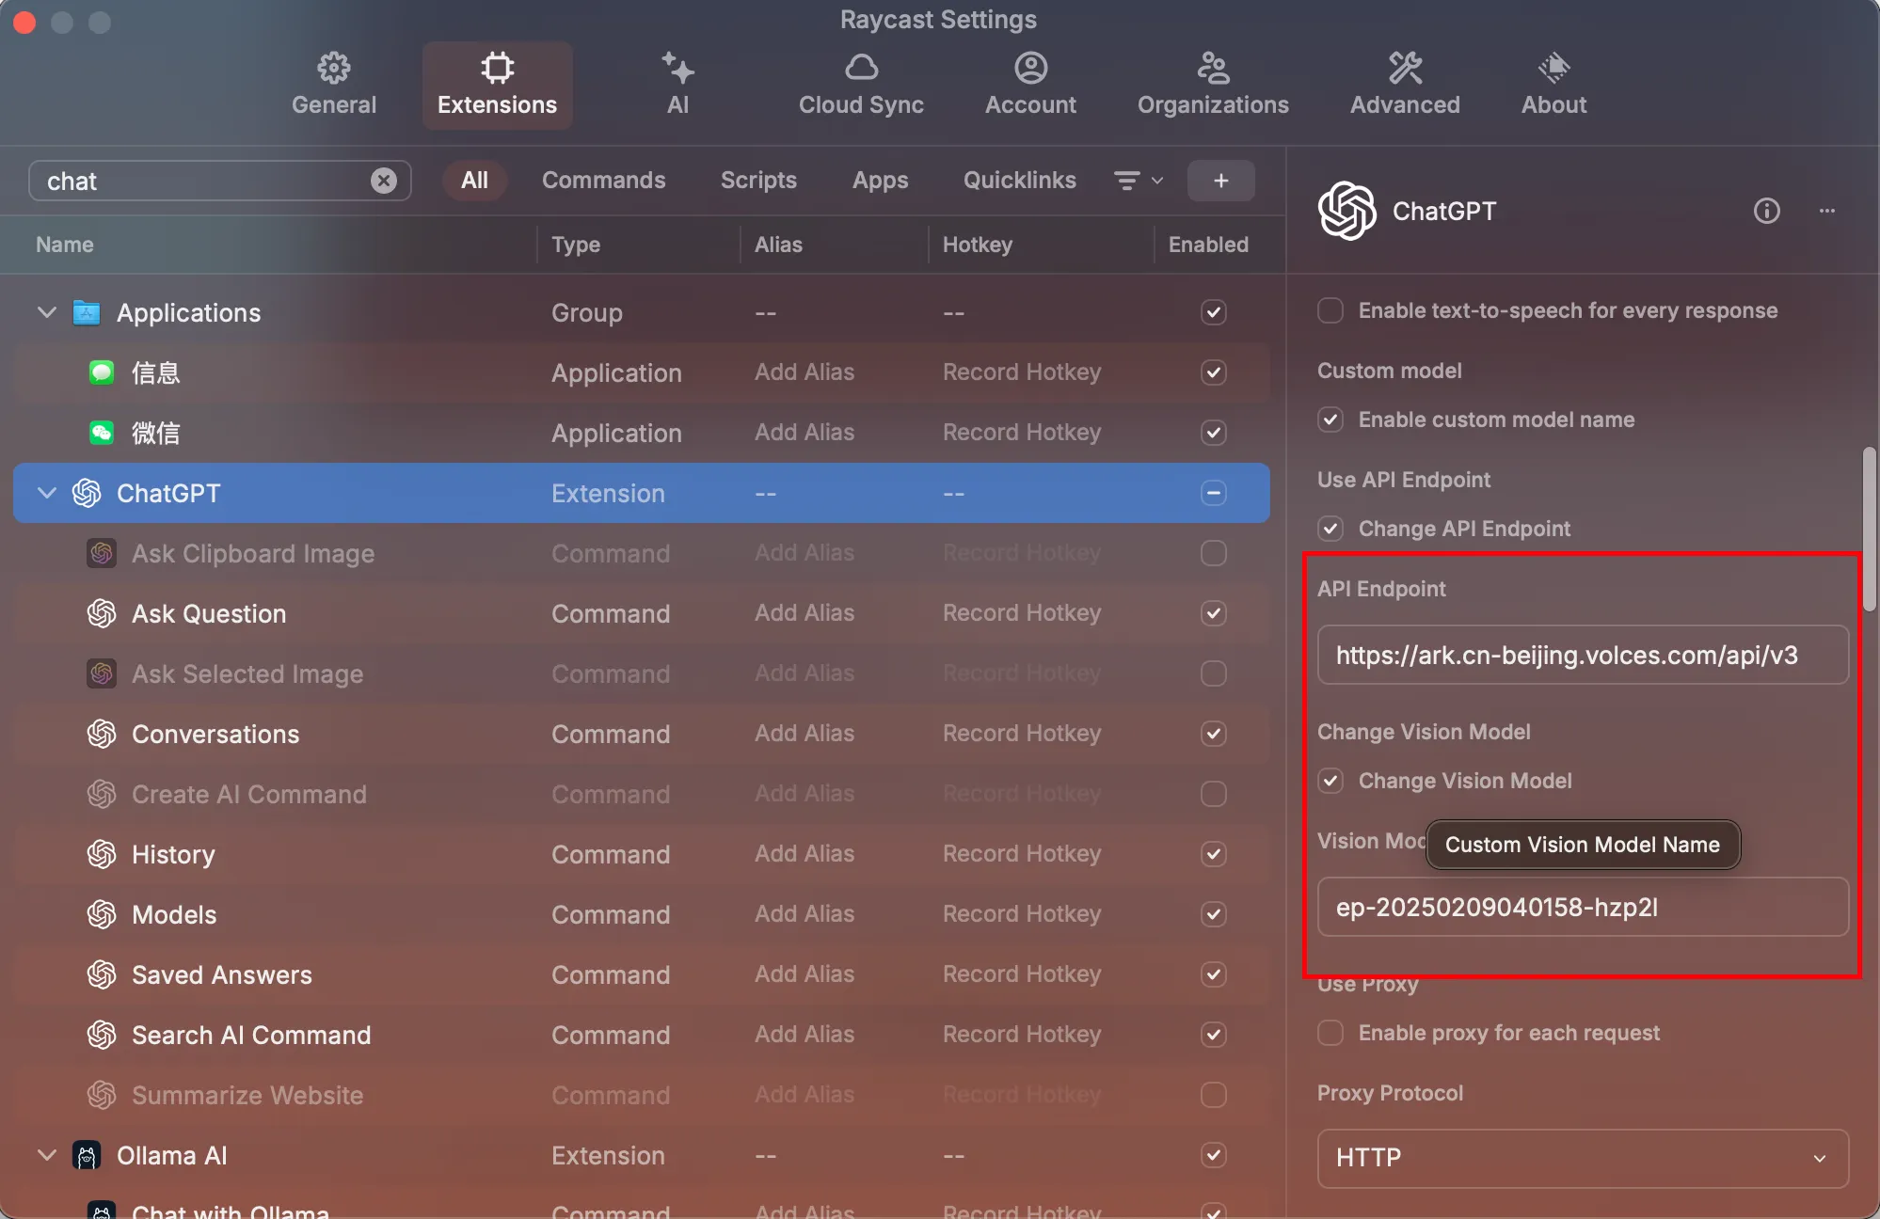This screenshot has width=1880, height=1219.
Task: Collapse the ChatGPT extension tree
Action: (x=46, y=493)
